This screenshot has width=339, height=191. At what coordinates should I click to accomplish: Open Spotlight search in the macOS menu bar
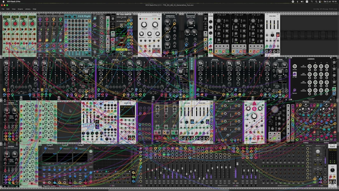(316, 2)
